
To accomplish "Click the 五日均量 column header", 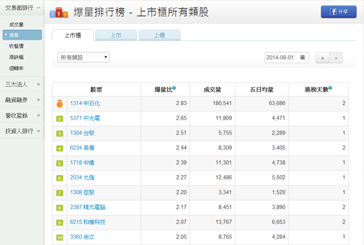I will pos(261,90).
